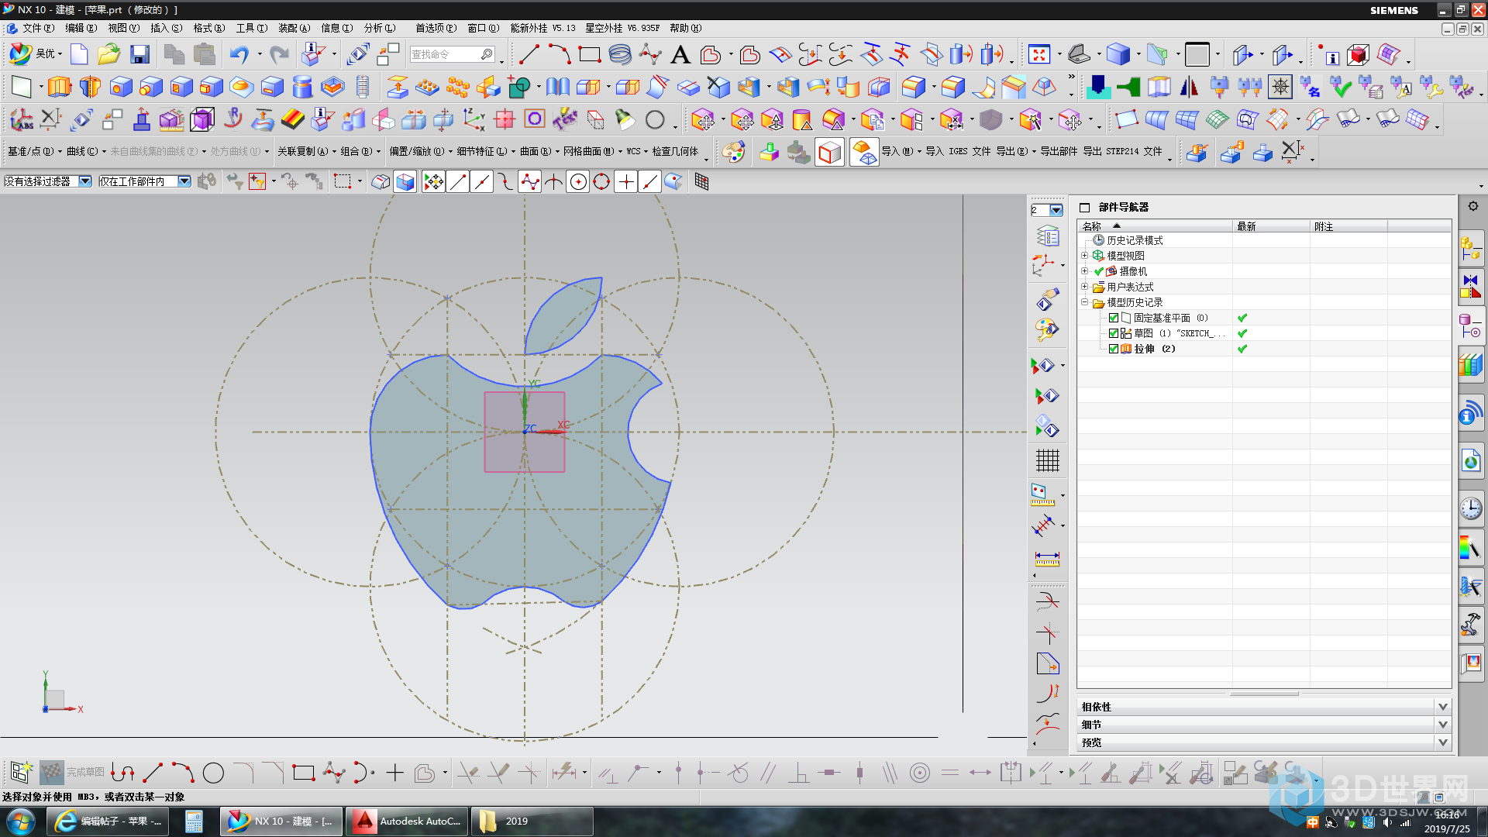Viewport: 1488px width, 837px height.
Task: Click the Revolve feature icon
Action: [x=90, y=87]
